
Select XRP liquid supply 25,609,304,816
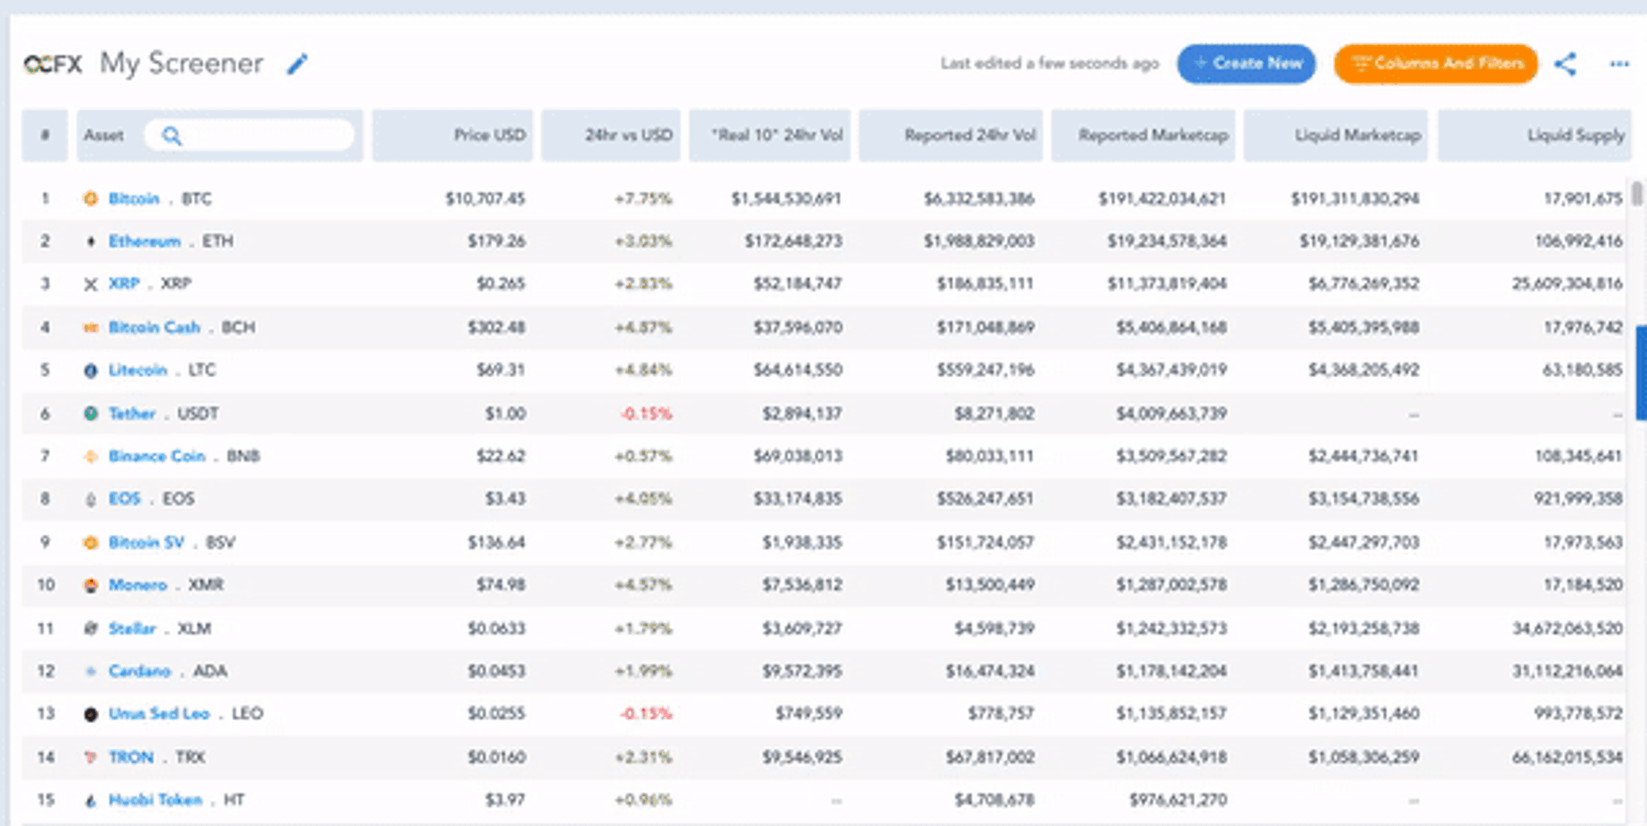(1567, 284)
